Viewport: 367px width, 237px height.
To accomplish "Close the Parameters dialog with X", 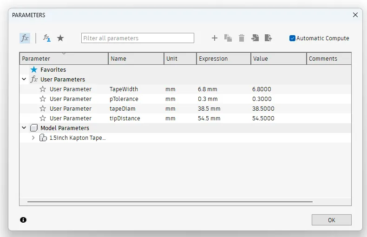I will click(355, 15).
